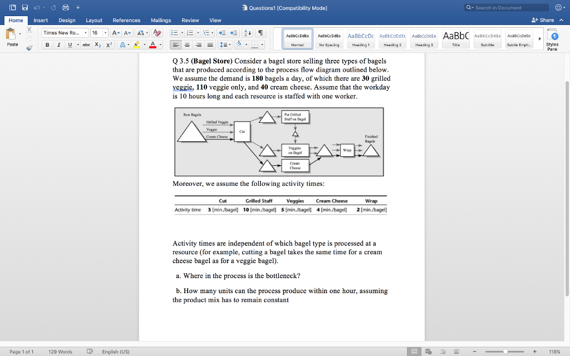
Task: Decrease font size with the shrink font icon
Action: (x=127, y=33)
